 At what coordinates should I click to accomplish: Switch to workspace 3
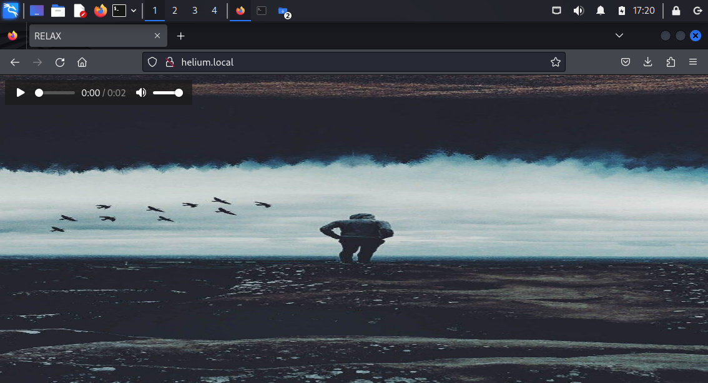[x=195, y=11]
